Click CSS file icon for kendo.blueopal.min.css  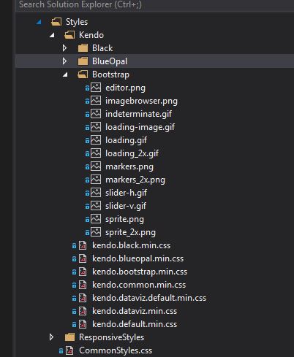[x=83, y=258]
